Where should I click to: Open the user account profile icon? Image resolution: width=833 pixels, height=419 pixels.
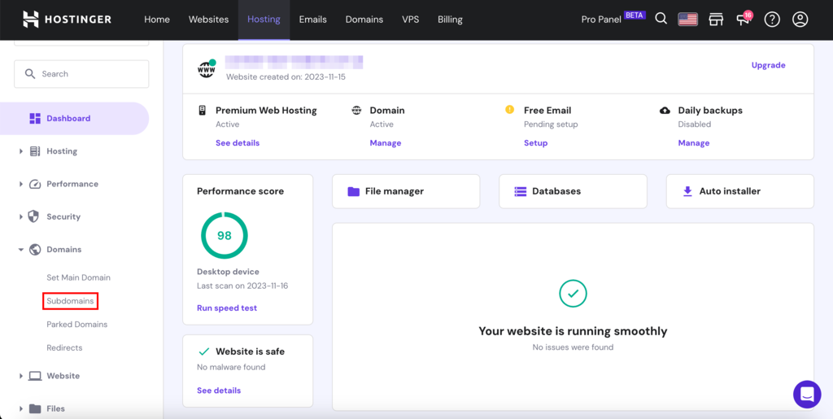(800, 20)
